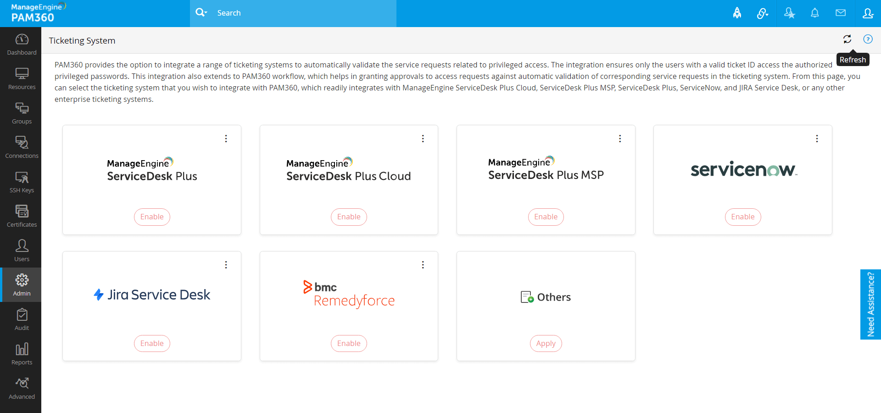Enable ServiceDesk Plus integration
The image size is (881, 413).
point(152,217)
